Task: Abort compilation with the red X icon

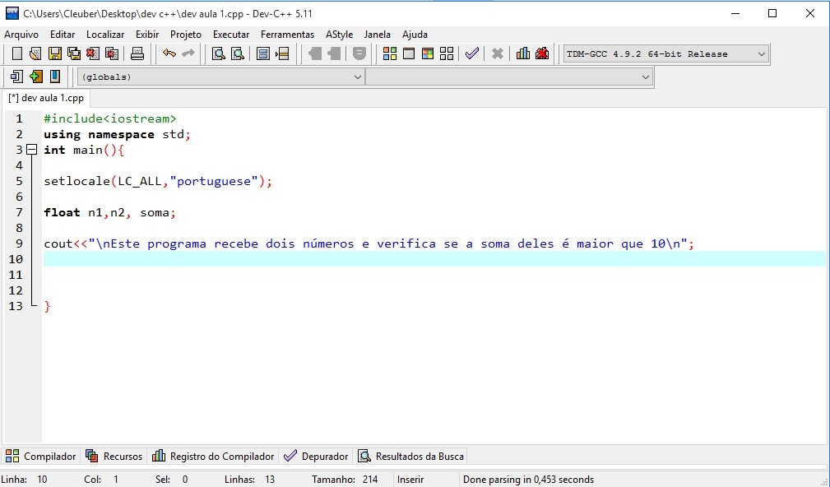Action: coord(496,53)
